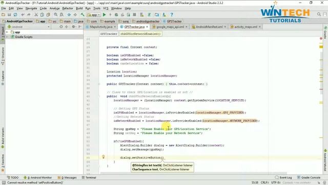This screenshot has width=328, height=185.
Task: Open the Tools menu
Action: 97,8
